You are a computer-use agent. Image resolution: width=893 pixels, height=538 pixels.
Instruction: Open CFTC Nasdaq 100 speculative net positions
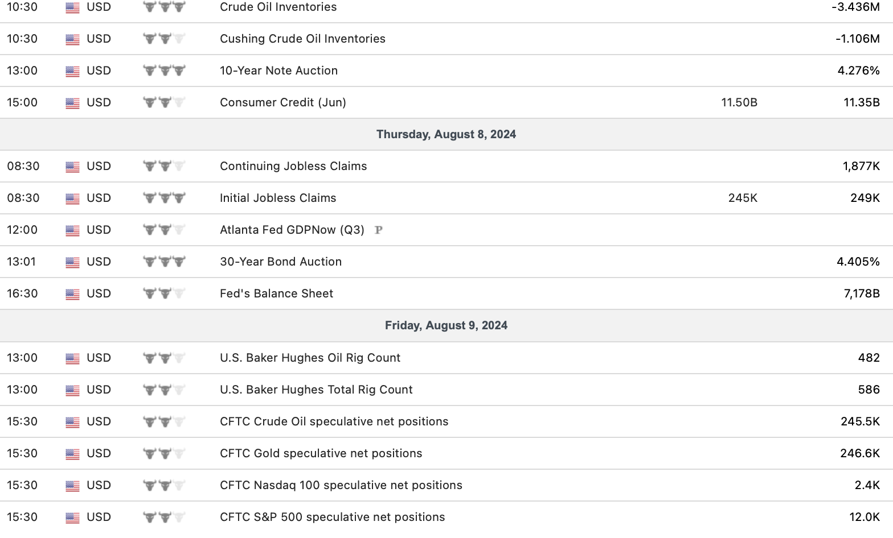pyautogui.click(x=341, y=485)
